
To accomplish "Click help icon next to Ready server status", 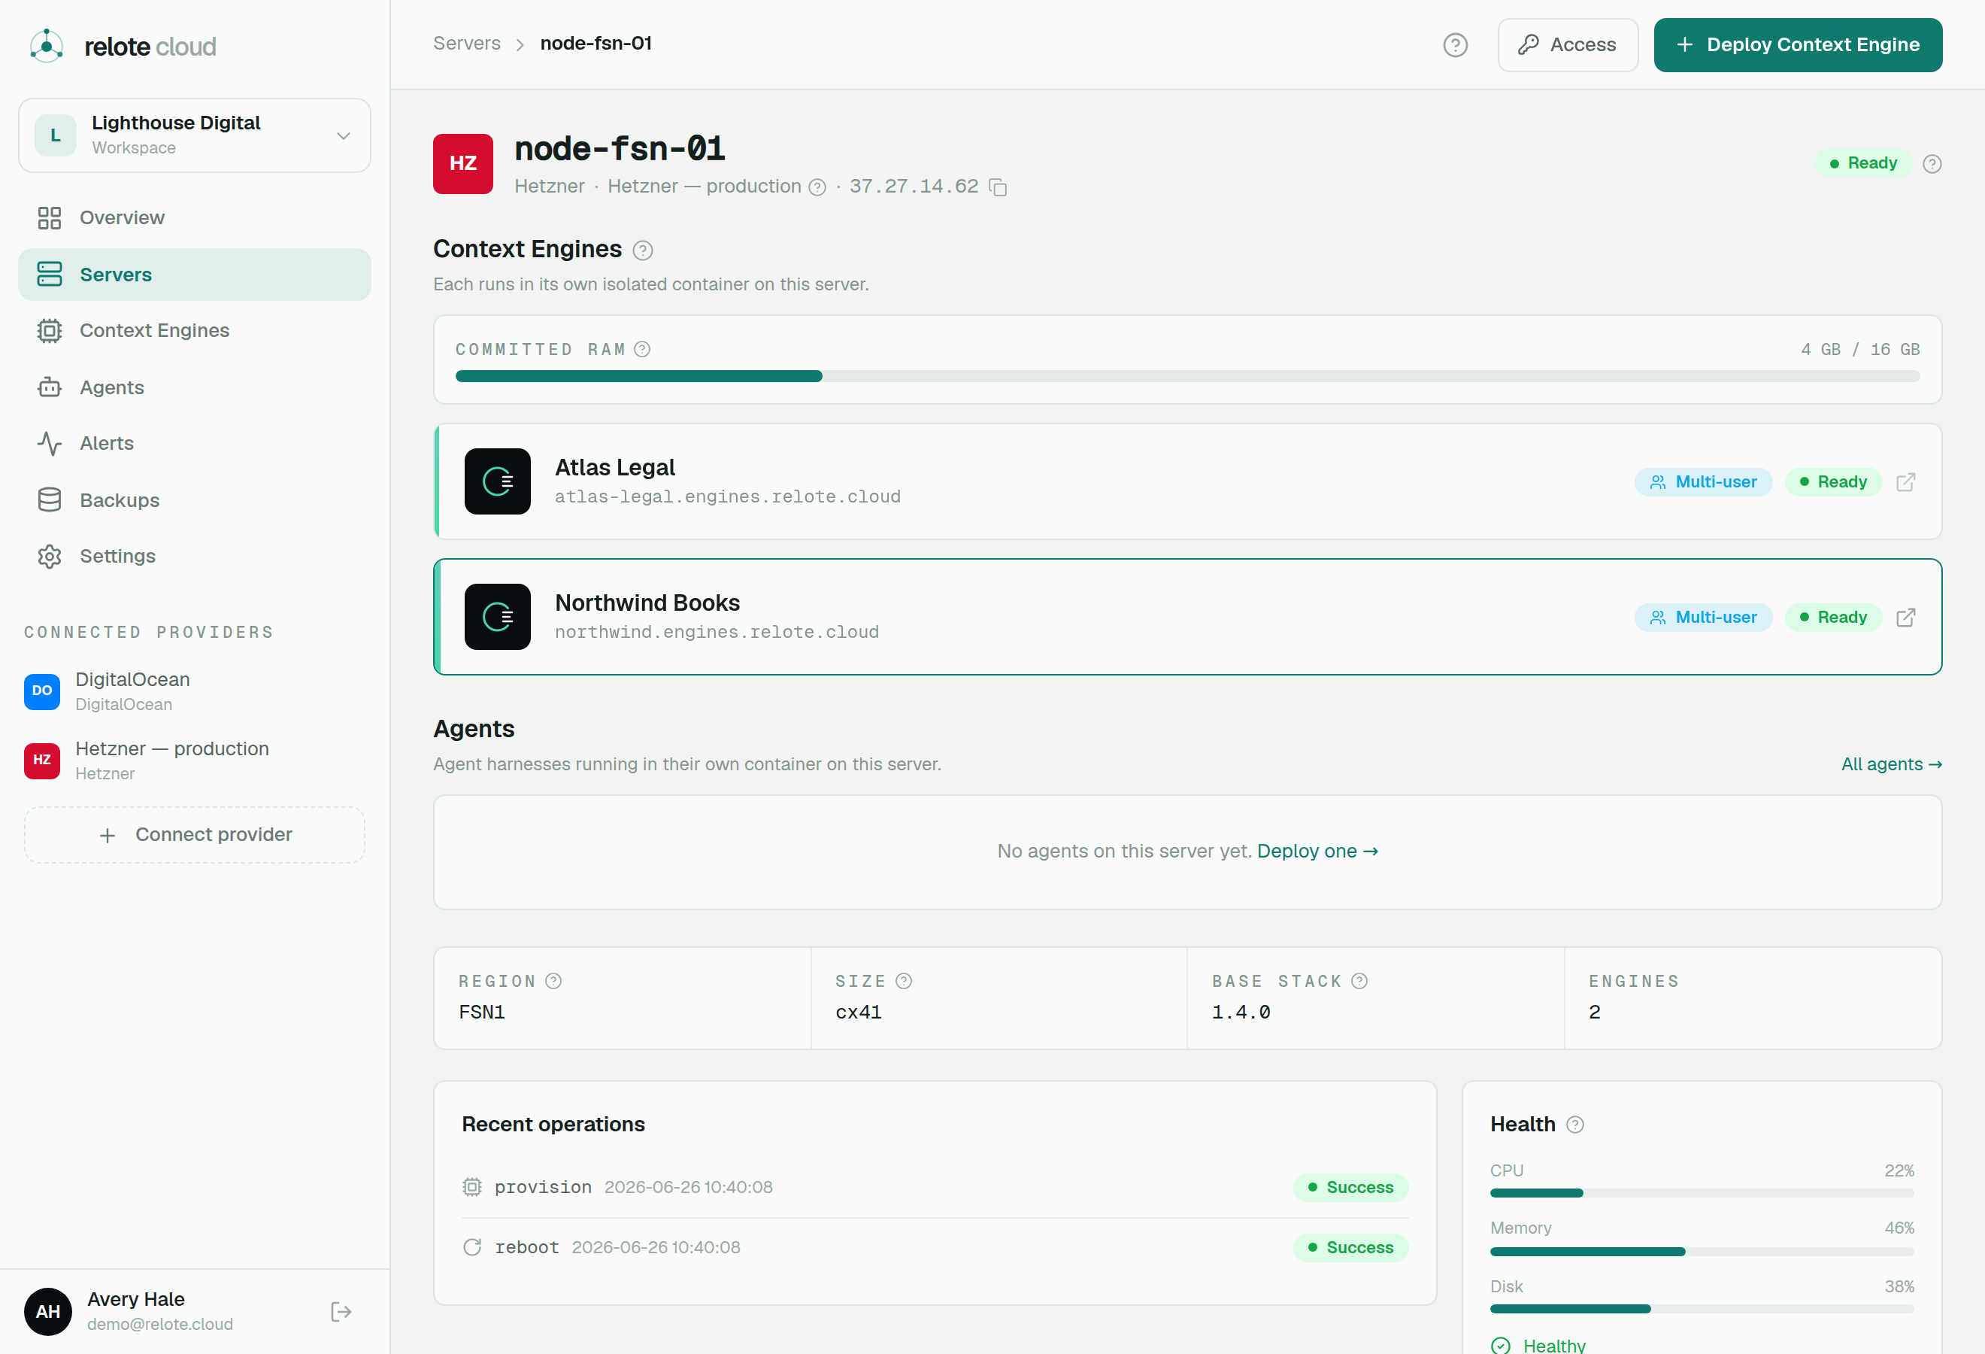I will (1931, 164).
